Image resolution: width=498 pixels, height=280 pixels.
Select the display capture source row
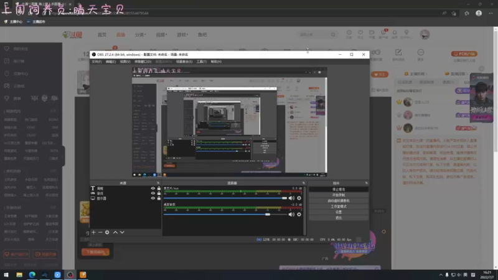(126, 198)
